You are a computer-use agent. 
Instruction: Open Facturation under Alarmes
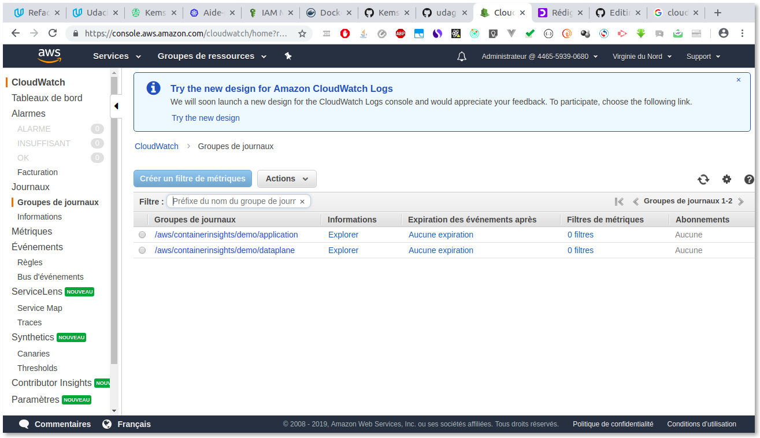[38, 172]
